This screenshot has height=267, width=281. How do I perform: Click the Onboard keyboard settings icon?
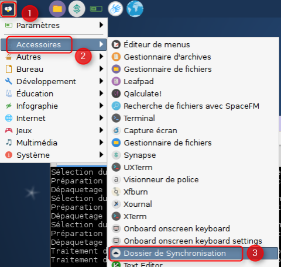(116, 241)
